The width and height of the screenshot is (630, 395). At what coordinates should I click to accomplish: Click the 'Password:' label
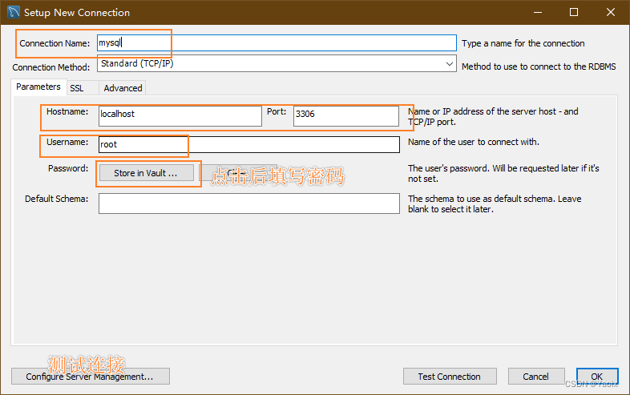[x=68, y=168]
